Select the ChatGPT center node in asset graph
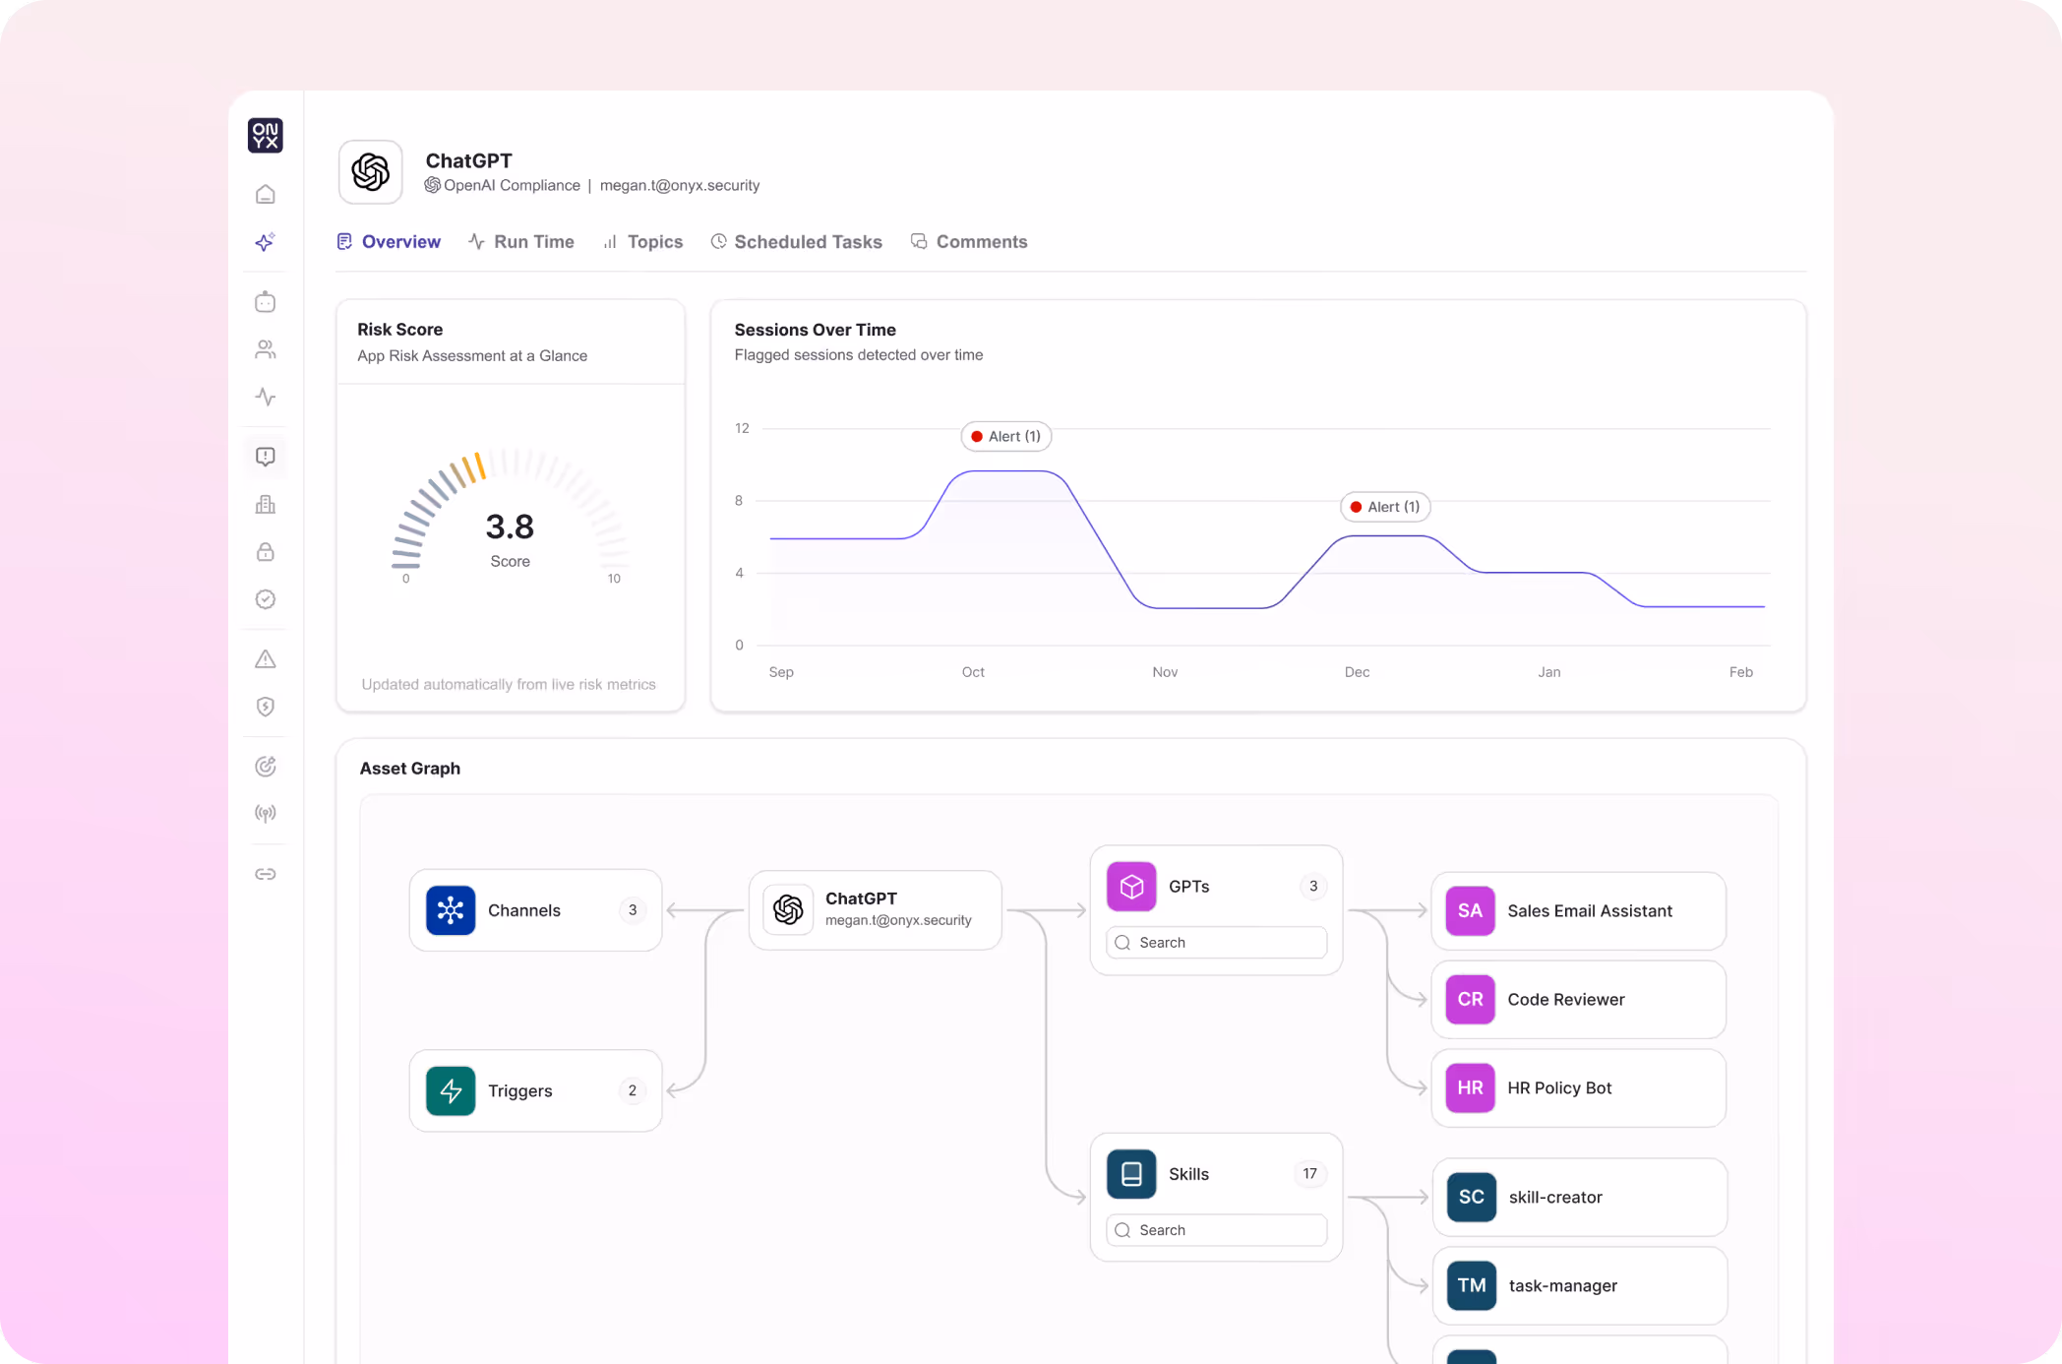2062x1364 pixels. click(x=875, y=910)
